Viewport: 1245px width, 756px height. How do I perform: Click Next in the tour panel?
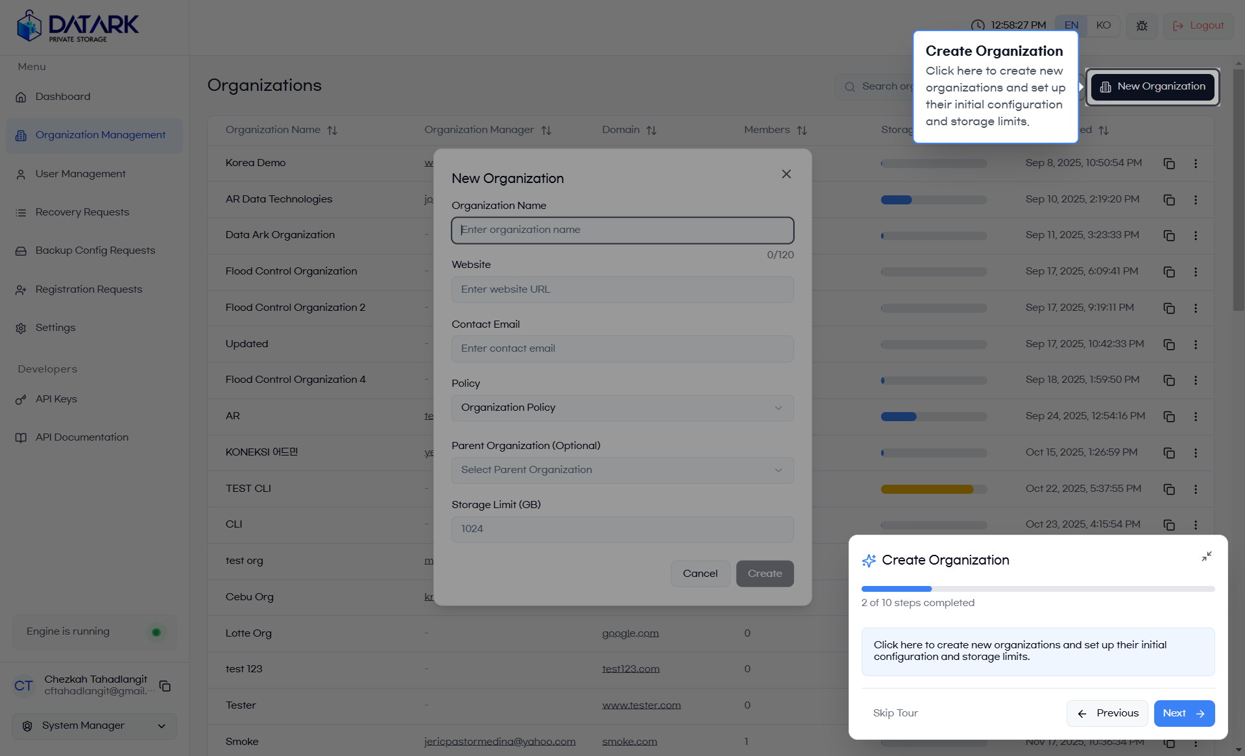pyautogui.click(x=1183, y=713)
